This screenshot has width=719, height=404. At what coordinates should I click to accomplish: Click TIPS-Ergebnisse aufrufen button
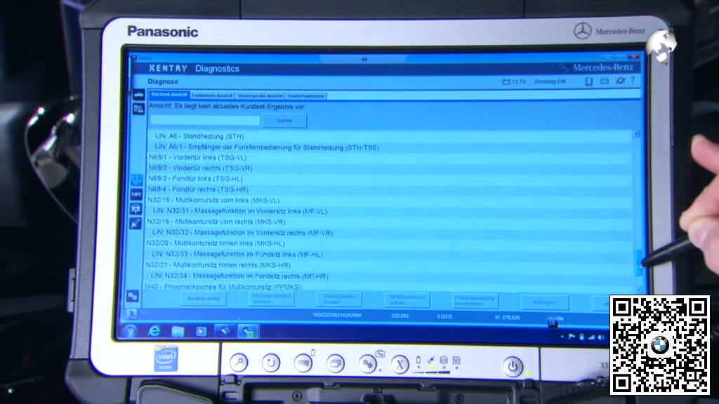pos(407,300)
